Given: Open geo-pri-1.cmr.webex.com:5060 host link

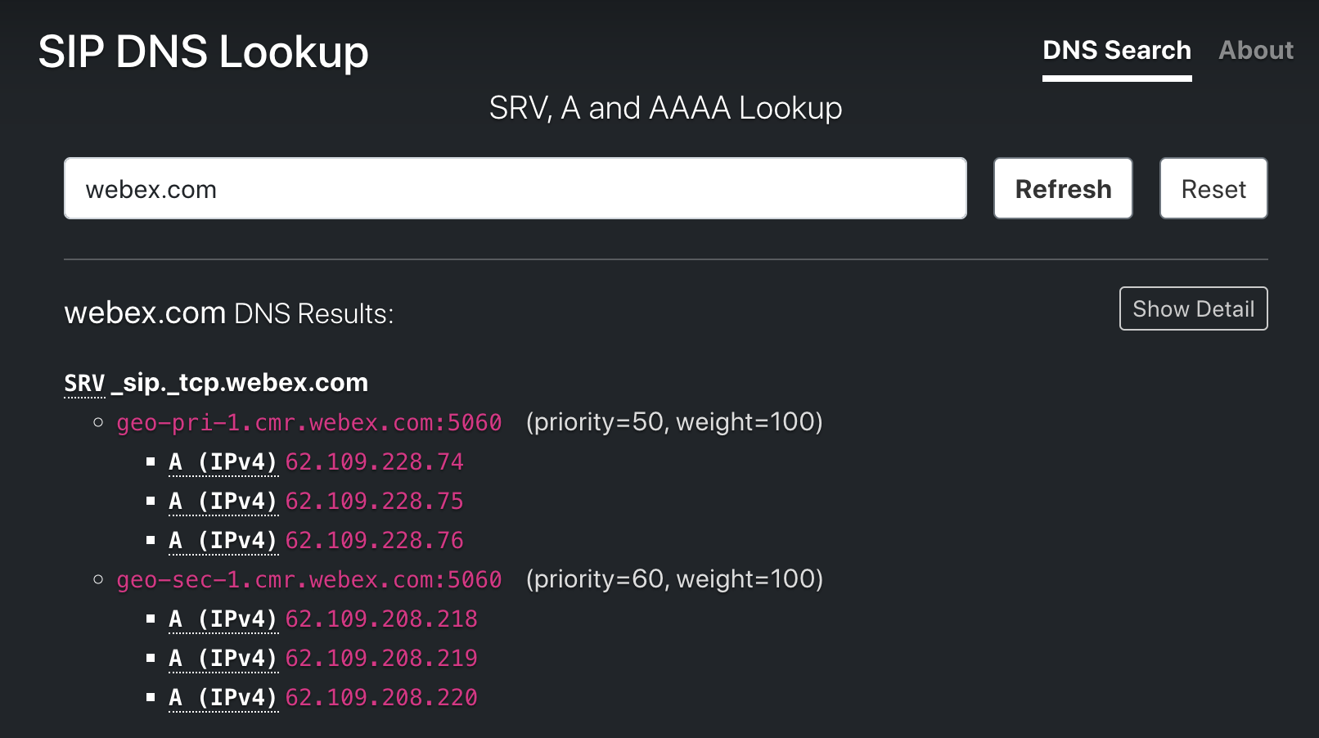Looking at the screenshot, I should 308,423.
